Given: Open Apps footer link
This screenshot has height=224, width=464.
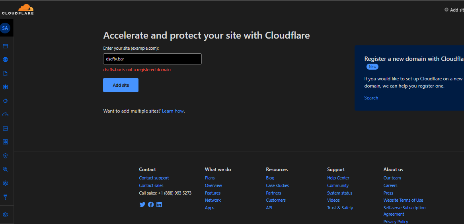Looking at the screenshot, I should 209,208.
